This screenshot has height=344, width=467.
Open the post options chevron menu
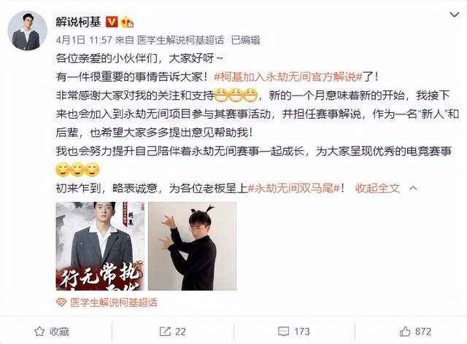coord(454,15)
